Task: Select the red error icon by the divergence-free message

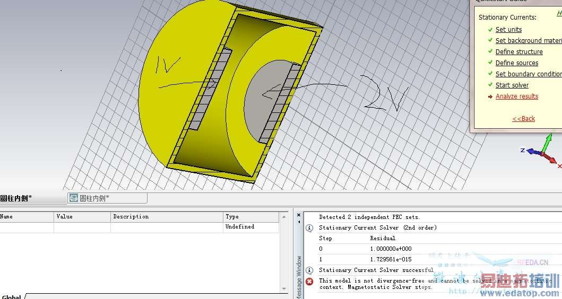Action: [x=309, y=282]
